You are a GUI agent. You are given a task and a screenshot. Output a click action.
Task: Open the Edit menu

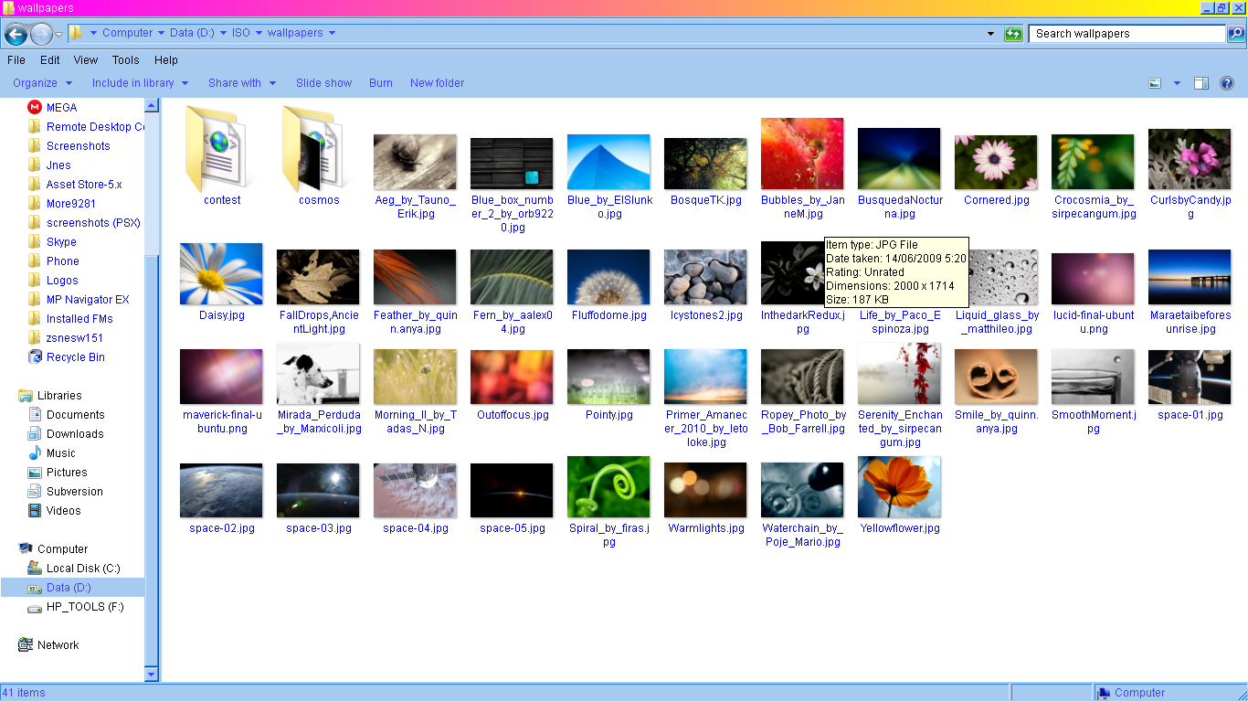click(50, 60)
